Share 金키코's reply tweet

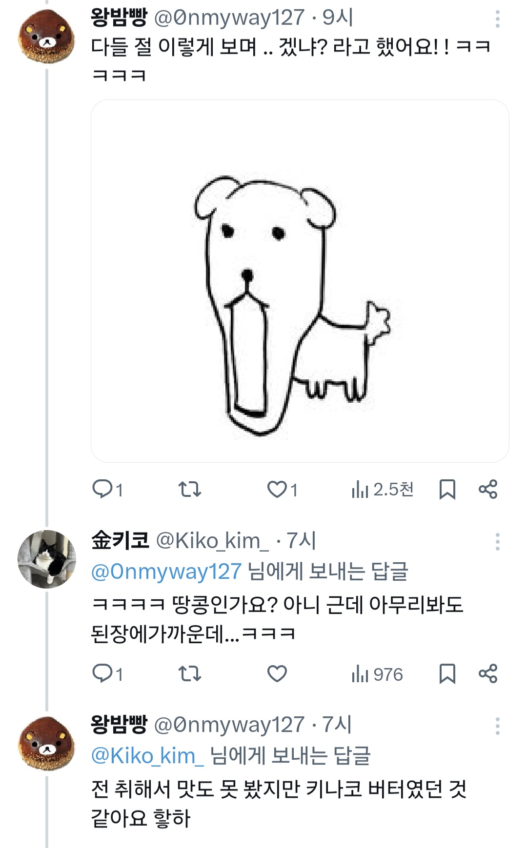(487, 673)
